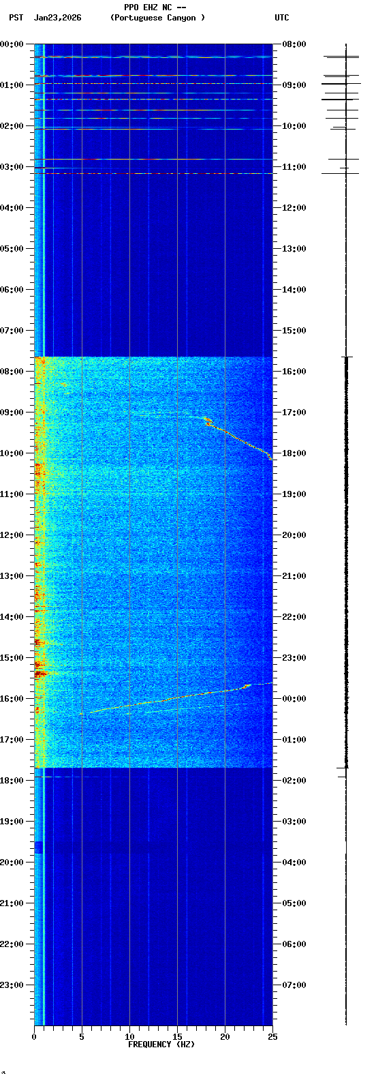
Task: Click the "FREQUENCY (HZ)" axis label
Action: click(x=161, y=1045)
